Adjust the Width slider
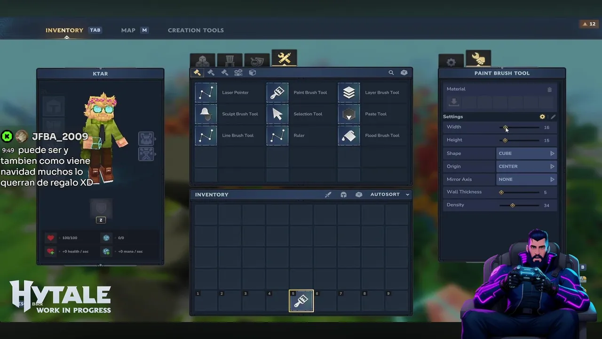Screen dimensions: 602x339 point(519,127)
